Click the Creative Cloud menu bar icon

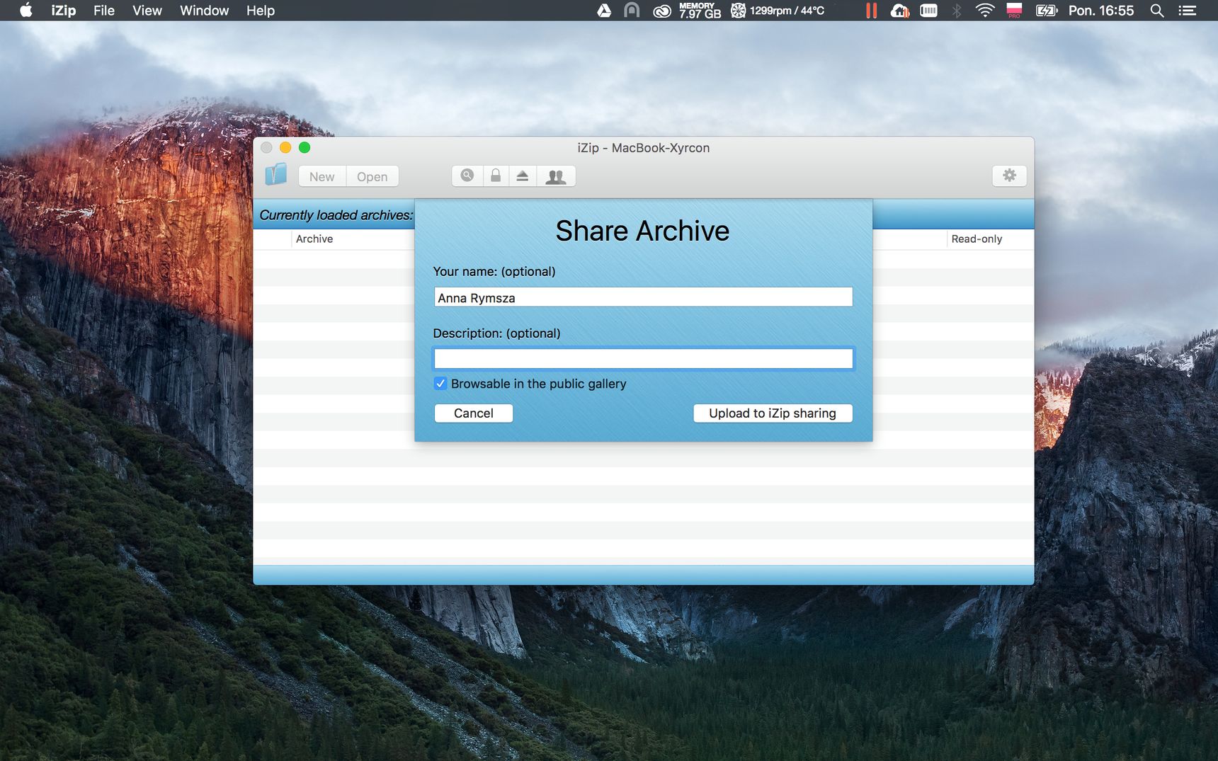tap(661, 11)
